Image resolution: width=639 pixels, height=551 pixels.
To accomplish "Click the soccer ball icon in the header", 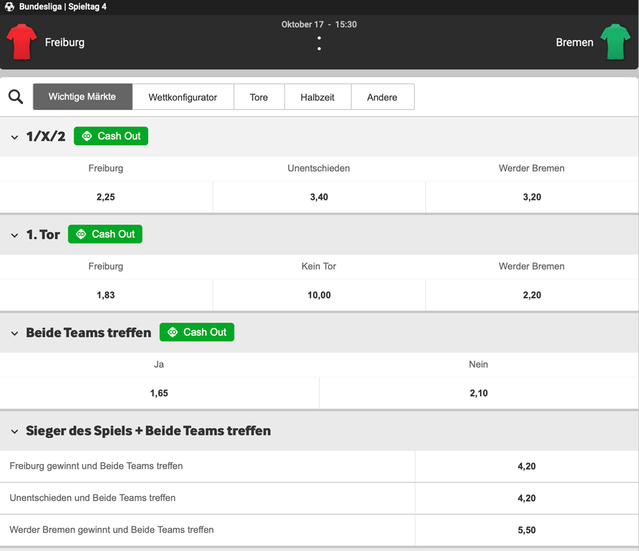I will [9, 6].
